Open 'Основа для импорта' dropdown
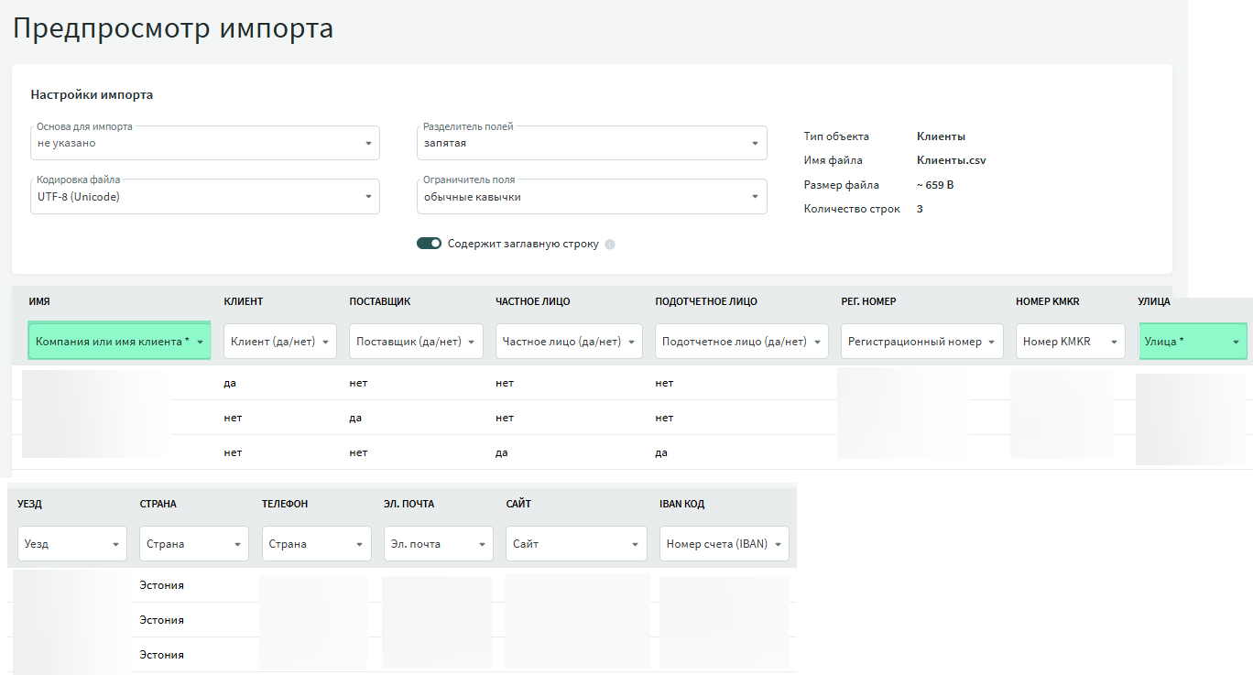This screenshot has width=1253, height=675. (x=204, y=143)
